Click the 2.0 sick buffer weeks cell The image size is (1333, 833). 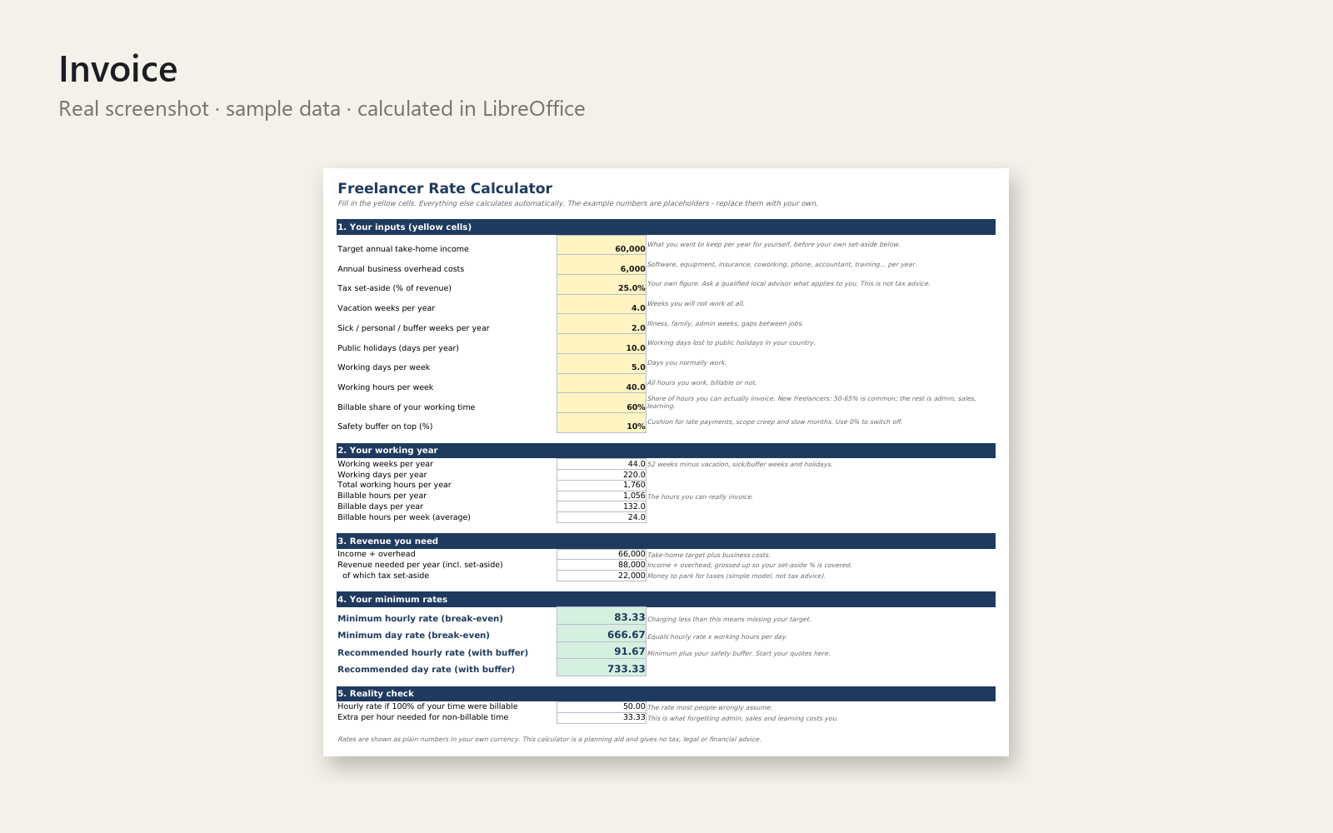(x=602, y=324)
